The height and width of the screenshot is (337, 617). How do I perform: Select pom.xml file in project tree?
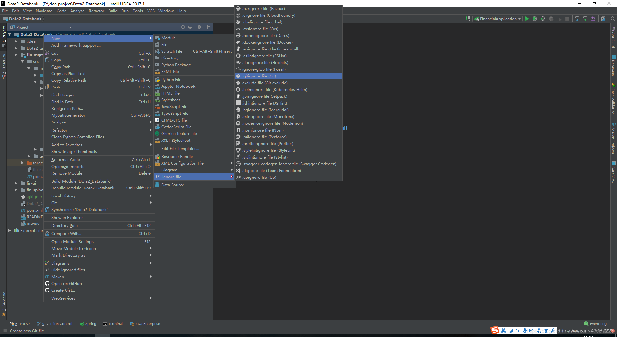tap(32, 210)
